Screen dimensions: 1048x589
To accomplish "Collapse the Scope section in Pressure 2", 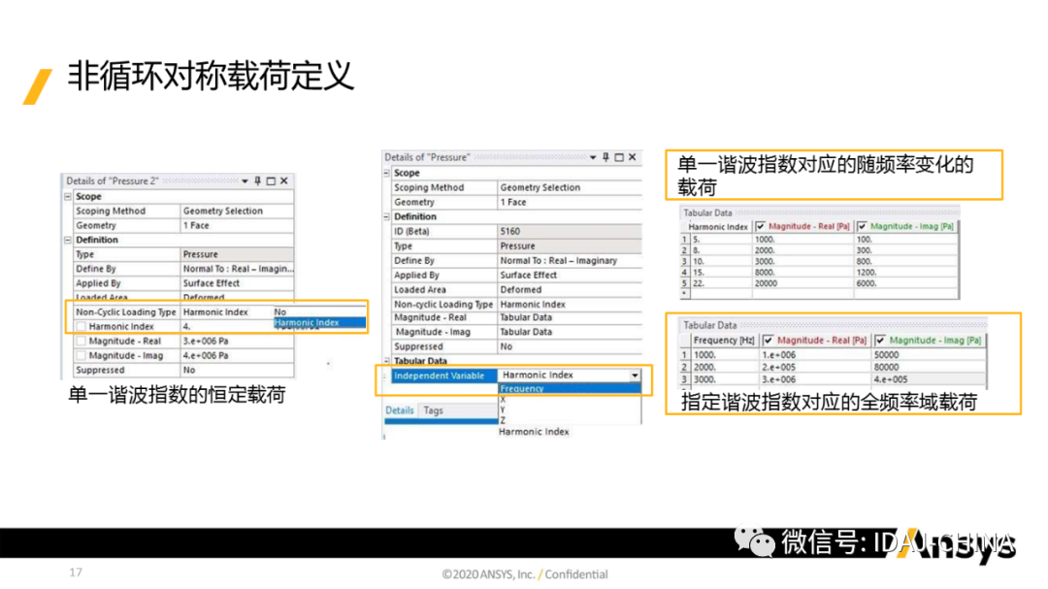I will [68, 196].
